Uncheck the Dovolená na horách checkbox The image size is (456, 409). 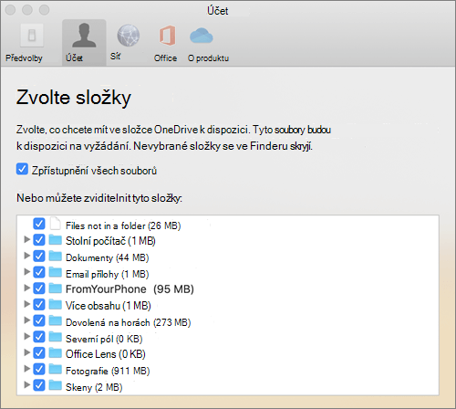[39, 320]
